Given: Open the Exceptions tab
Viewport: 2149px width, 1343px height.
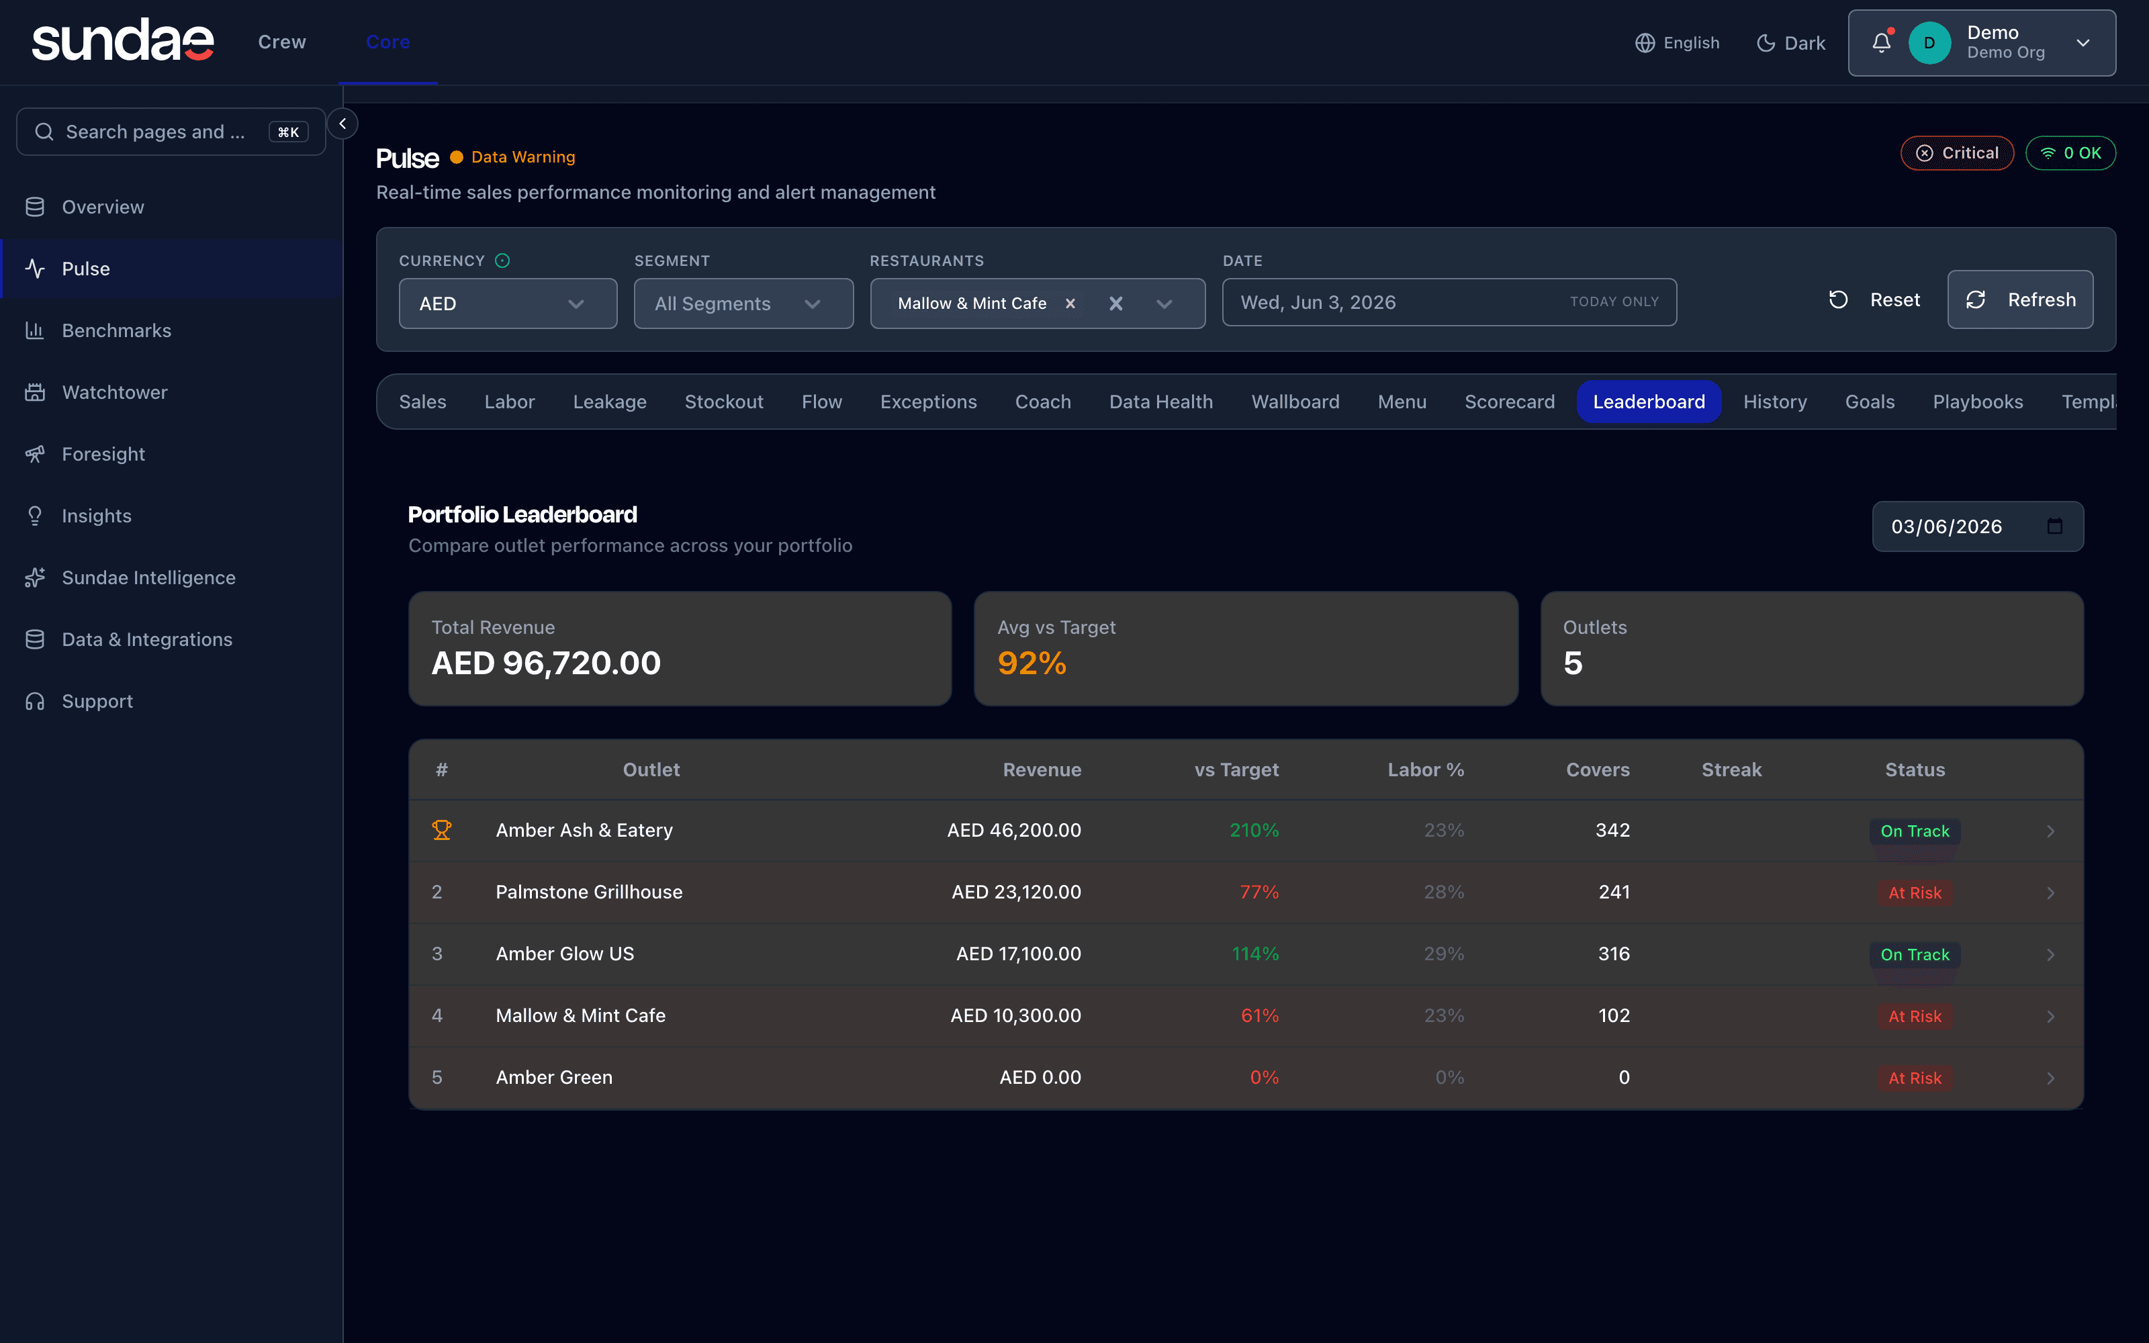Looking at the screenshot, I should tap(928, 402).
